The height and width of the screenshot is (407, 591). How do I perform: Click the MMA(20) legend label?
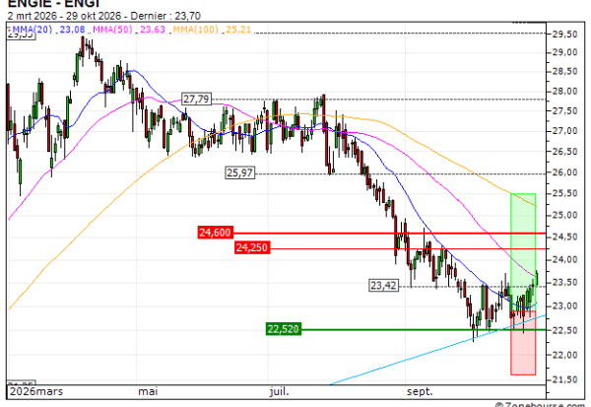33,30
